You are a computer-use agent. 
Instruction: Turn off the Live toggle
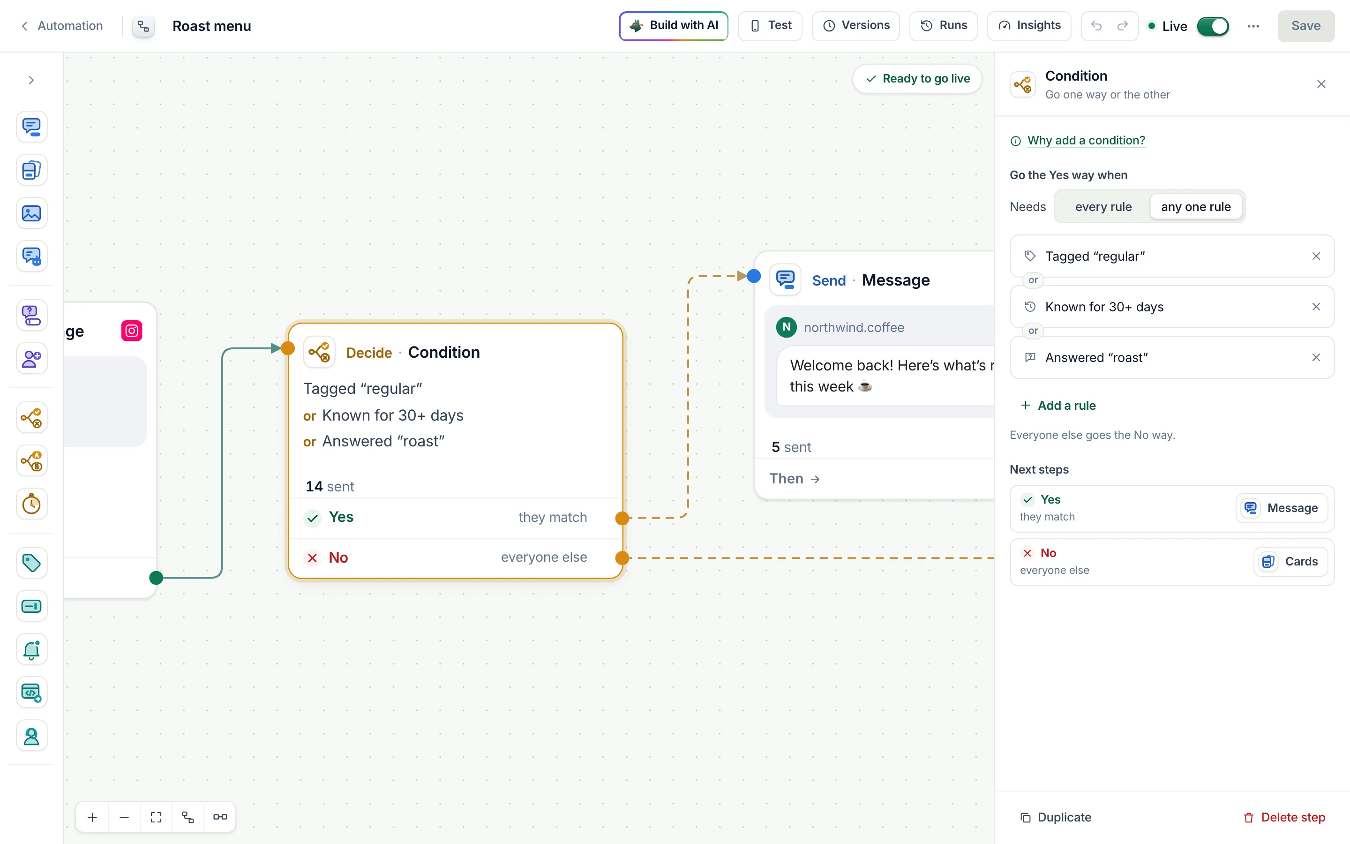click(x=1213, y=26)
